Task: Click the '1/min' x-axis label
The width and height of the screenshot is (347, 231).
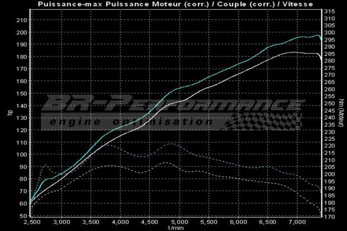Action: (x=174, y=227)
